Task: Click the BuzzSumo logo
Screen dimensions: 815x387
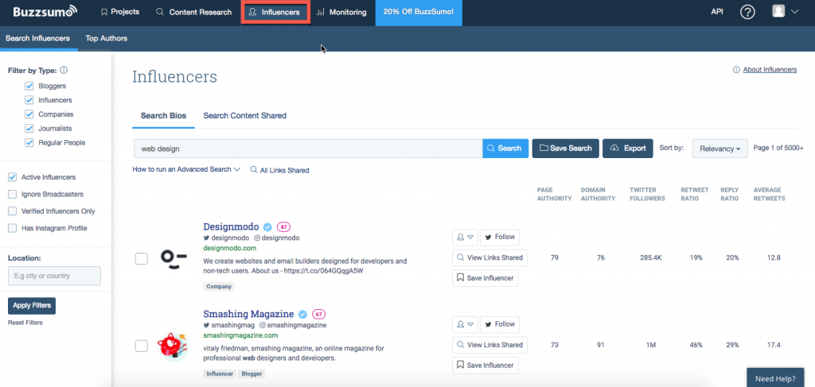Action: pyautogui.click(x=45, y=11)
